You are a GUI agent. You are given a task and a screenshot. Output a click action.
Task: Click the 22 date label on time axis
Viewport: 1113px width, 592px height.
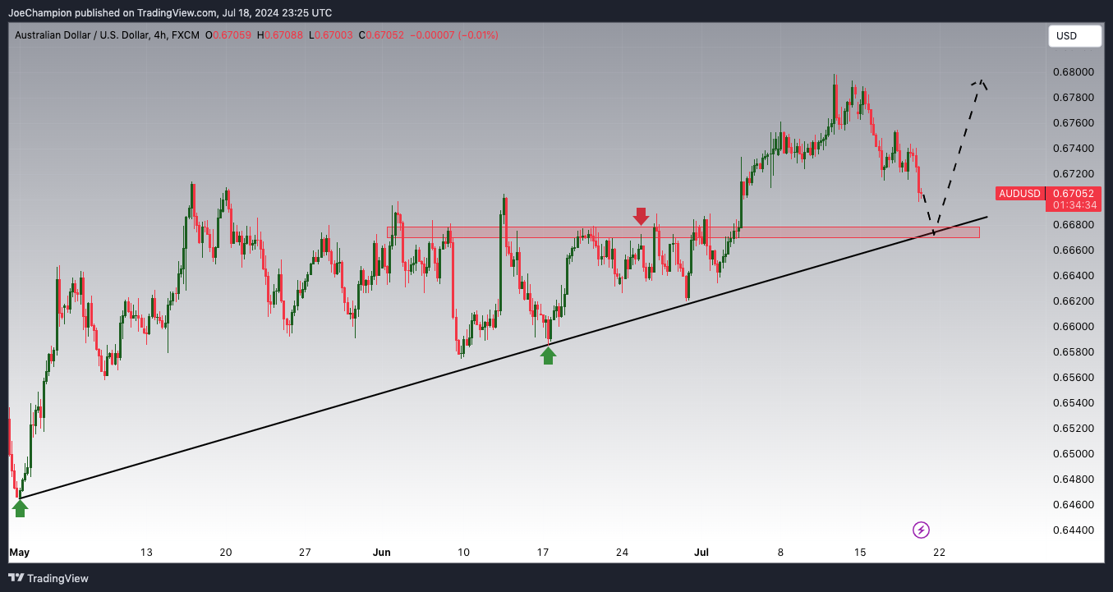(x=940, y=553)
